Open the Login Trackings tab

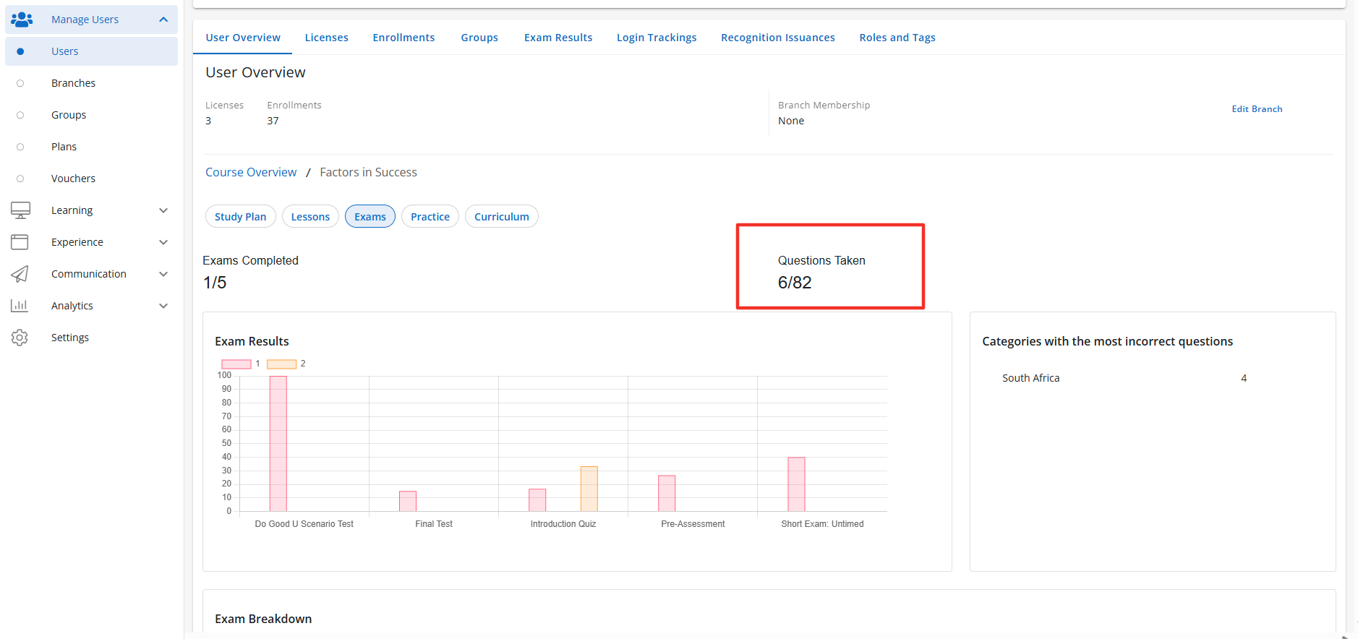pyautogui.click(x=656, y=38)
